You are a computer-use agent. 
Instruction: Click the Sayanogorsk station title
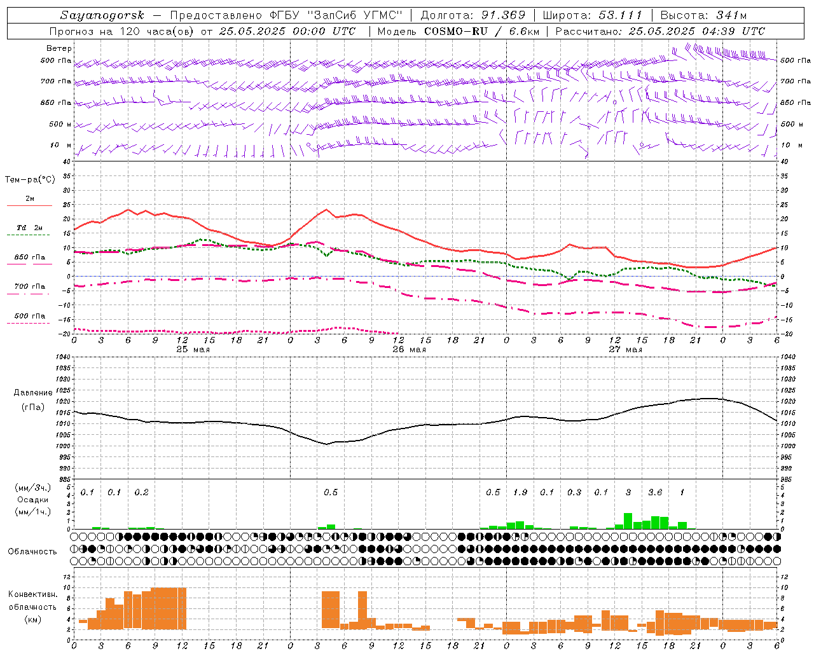click(102, 15)
